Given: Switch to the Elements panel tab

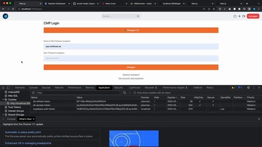Looking at the screenshot, I should (20, 87).
